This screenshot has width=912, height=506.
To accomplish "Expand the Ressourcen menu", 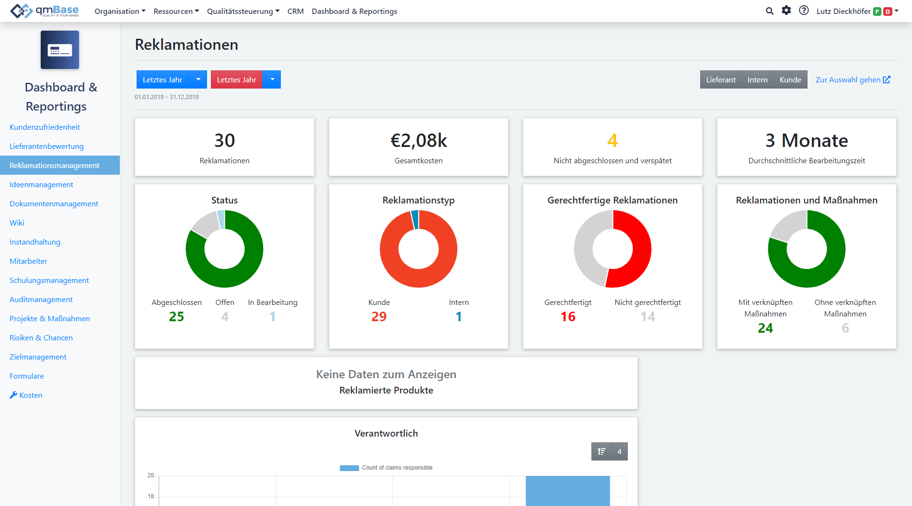I will [176, 11].
